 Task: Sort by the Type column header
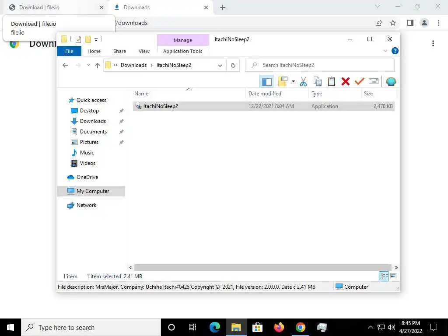coord(335,94)
